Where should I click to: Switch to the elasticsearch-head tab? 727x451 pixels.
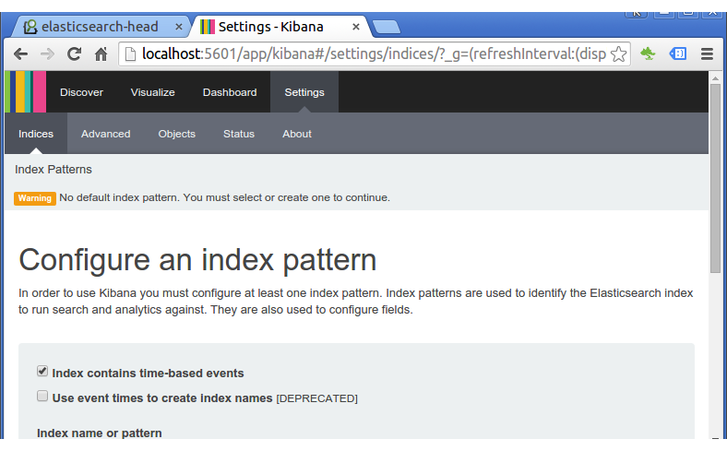(x=101, y=27)
